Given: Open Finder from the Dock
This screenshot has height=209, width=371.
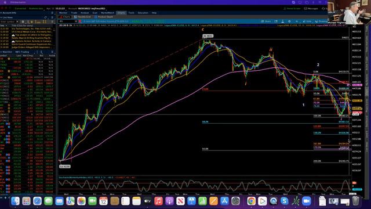Looking at the screenshot, I should click(x=16, y=201).
